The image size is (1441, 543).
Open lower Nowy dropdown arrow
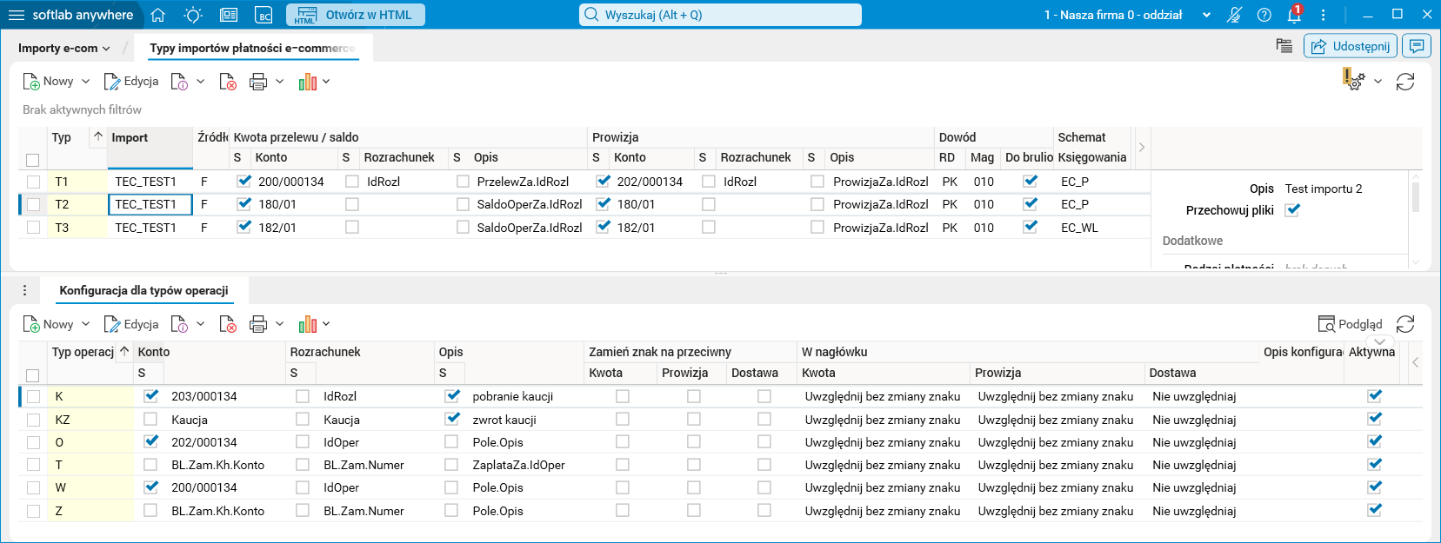[85, 324]
